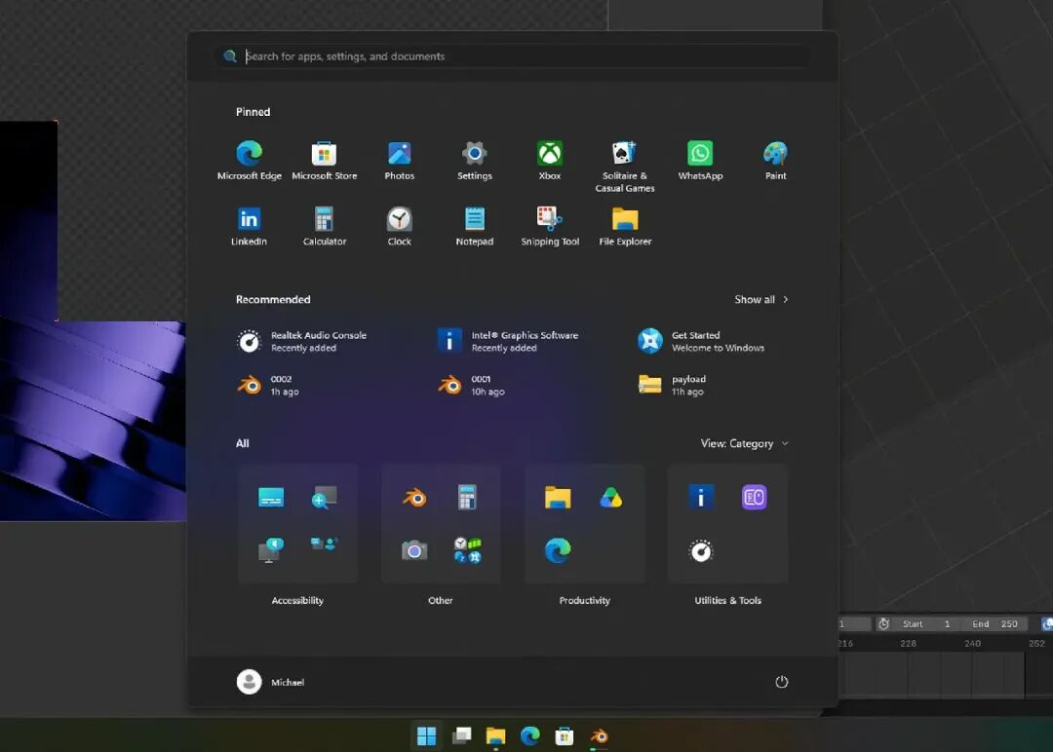Viewport: 1053px width, 752px height.
Task: Open Blender file 0001 from recommended
Action: pyautogui.click(x=472, y=385)
